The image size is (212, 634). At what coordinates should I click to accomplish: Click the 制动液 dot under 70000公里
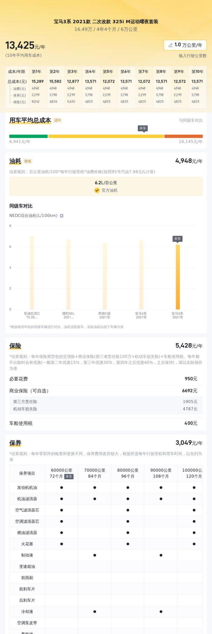tap(95, 555)
